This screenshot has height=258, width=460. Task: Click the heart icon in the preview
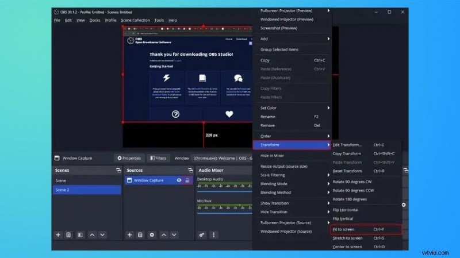229,114
